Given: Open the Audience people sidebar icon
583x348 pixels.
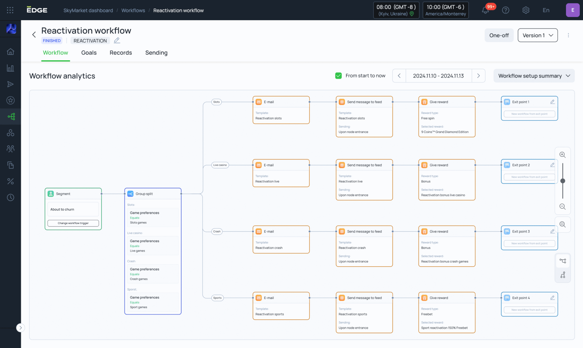Looking at the screenshot, I should [11, 149].
